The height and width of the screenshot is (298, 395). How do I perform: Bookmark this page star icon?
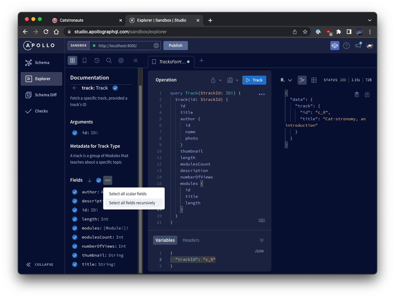[305, 32]
